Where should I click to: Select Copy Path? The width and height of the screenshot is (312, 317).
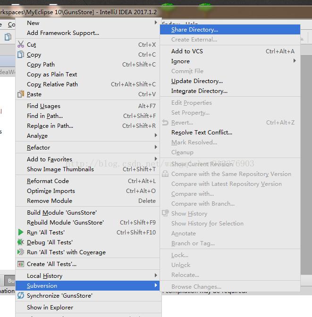(x=87, y=64)
